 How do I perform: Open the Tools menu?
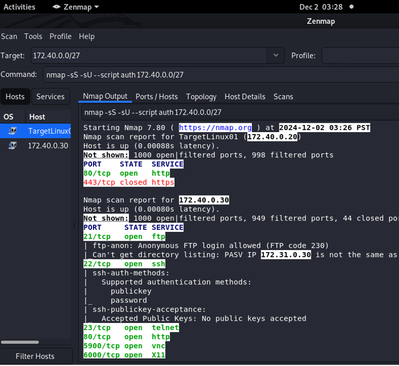33,36
